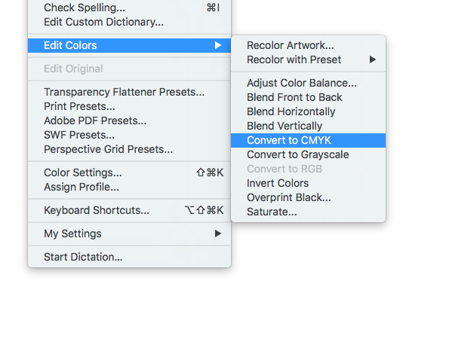This screenshot has height=345, width=449.
Task: Select Blend Horizontally
Action: click(308, 111)
